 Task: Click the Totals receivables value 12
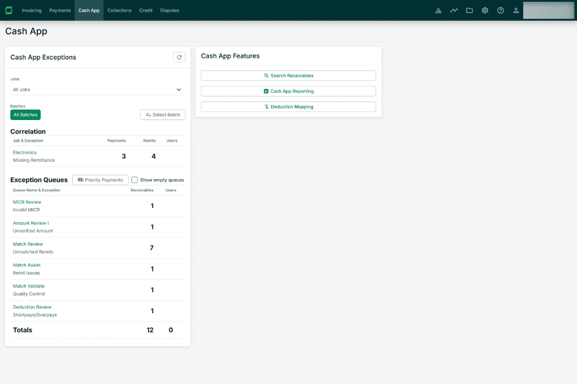(150, 330)
